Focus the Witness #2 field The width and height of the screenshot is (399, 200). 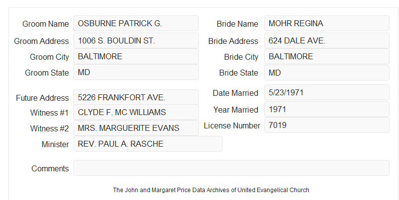click(136, 128)
